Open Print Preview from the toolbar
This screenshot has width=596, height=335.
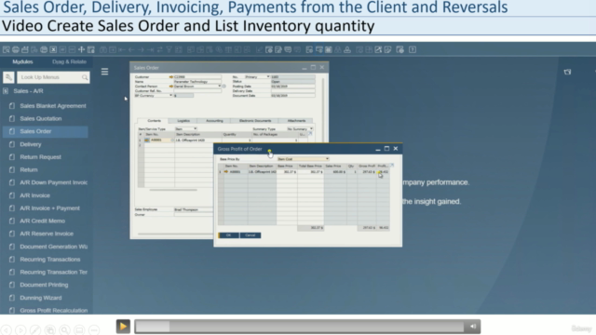point(7,49)
